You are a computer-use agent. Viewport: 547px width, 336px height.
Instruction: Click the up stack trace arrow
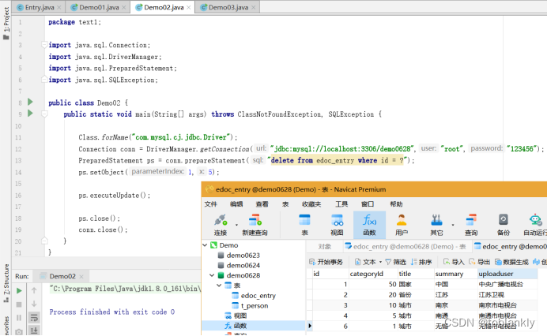coord(34,290)
